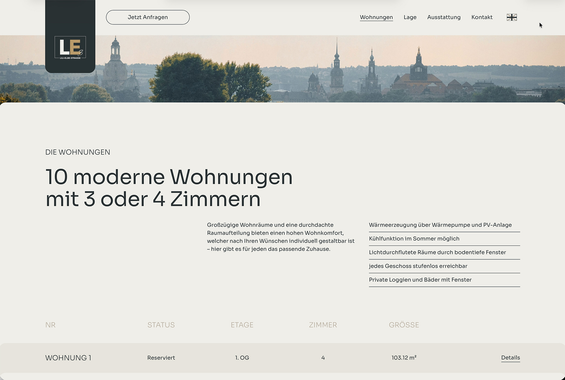
Task: Select the "Wärmeerzeugung über Wärmepumpe" feature line
Action: 440,225
